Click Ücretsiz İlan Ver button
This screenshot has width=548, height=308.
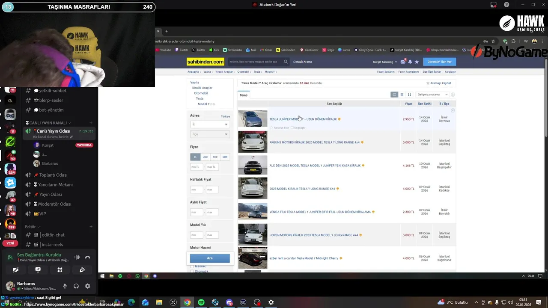pos(439,62)
